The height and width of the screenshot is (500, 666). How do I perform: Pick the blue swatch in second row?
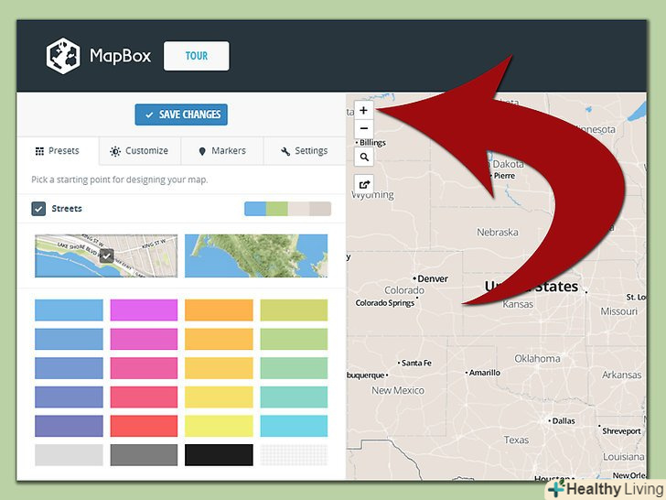69,339
